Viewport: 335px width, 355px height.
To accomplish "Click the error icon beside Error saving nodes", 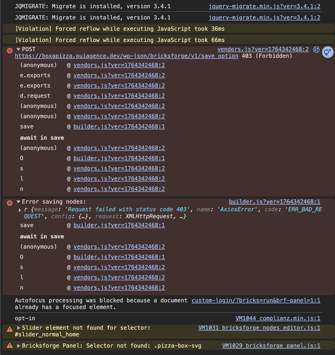I will (10, 203).
